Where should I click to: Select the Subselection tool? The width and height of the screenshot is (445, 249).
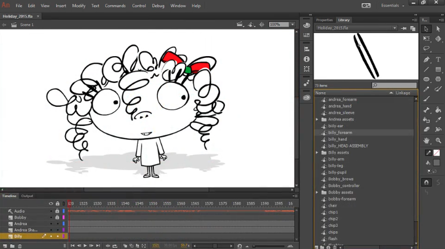coord(438,29)
